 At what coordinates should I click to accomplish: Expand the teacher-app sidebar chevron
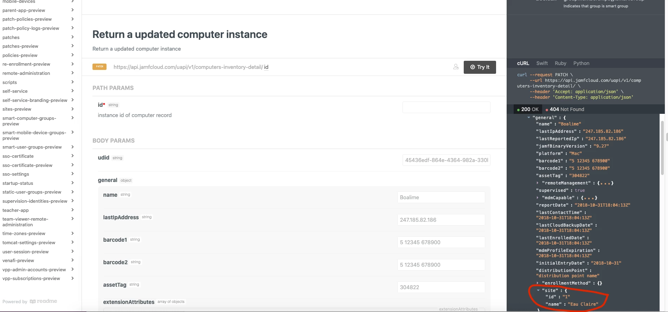(x=72, y=210)
